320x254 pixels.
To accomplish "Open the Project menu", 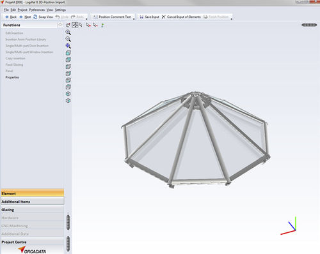I will 22,10.
